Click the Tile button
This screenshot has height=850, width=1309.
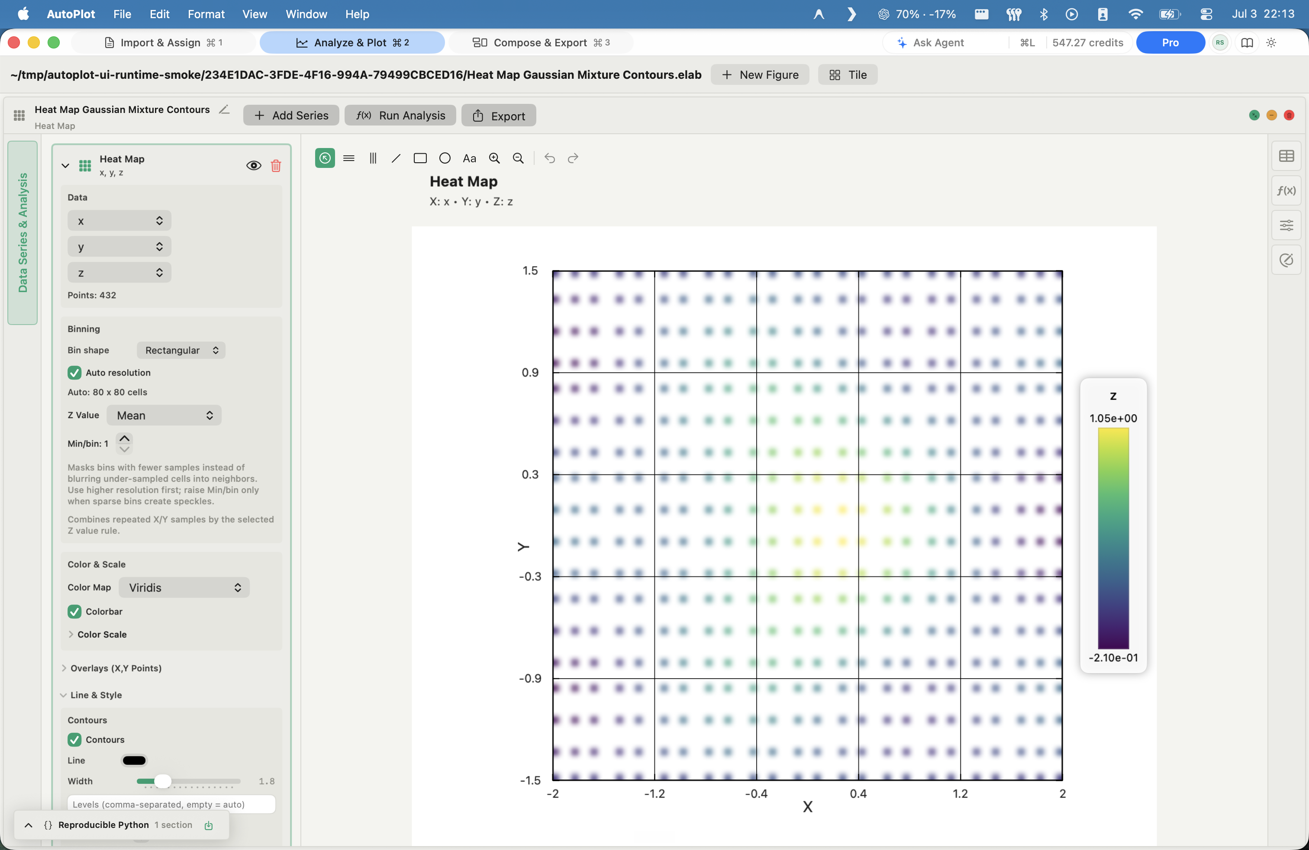(848, 75)
